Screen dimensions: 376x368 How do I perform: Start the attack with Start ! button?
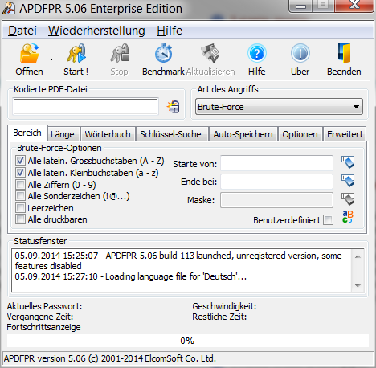tap(76, 59)
